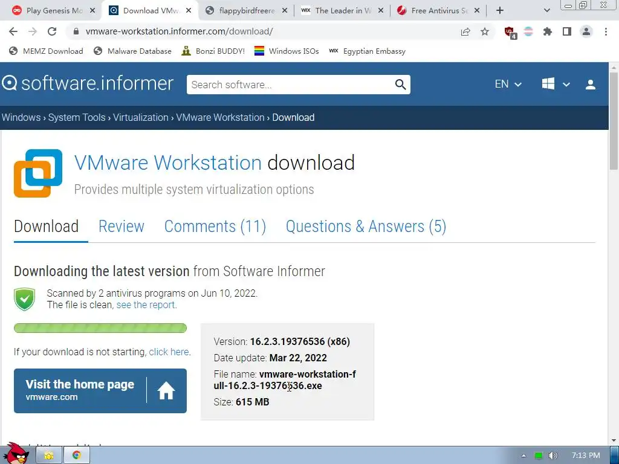Click the Angry Birds start button
Image resolution: width=619 pixels, height=464 pixels.
(x=16, y=454)
